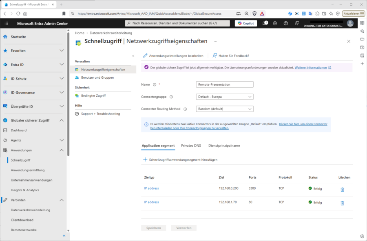Click info icon beside Connector Routing Method
The image size is (367, 241).
(185, 109)
